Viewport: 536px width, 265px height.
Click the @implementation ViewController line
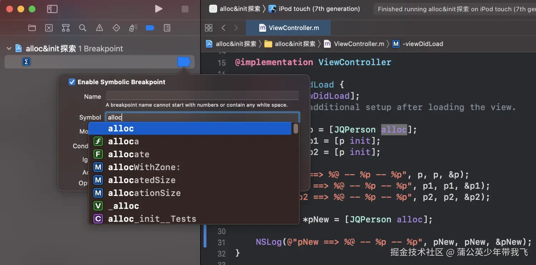pyautogui.click(x=313, y=62)
